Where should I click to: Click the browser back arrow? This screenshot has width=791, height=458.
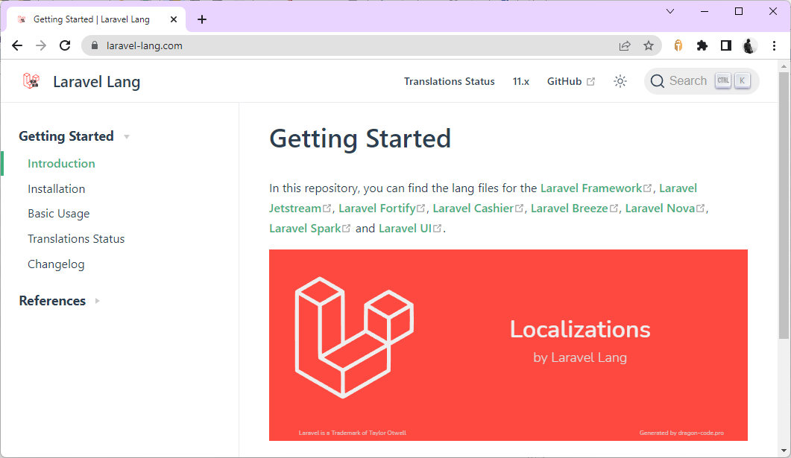coord(17,45)
